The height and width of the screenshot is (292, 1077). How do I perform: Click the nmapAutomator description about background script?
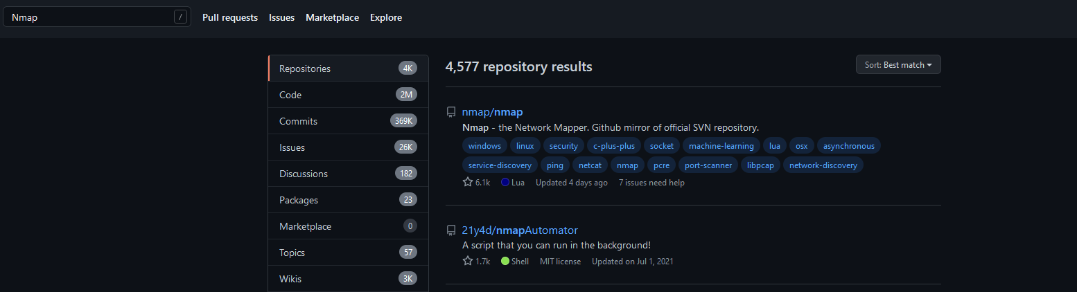pos(557,245)
